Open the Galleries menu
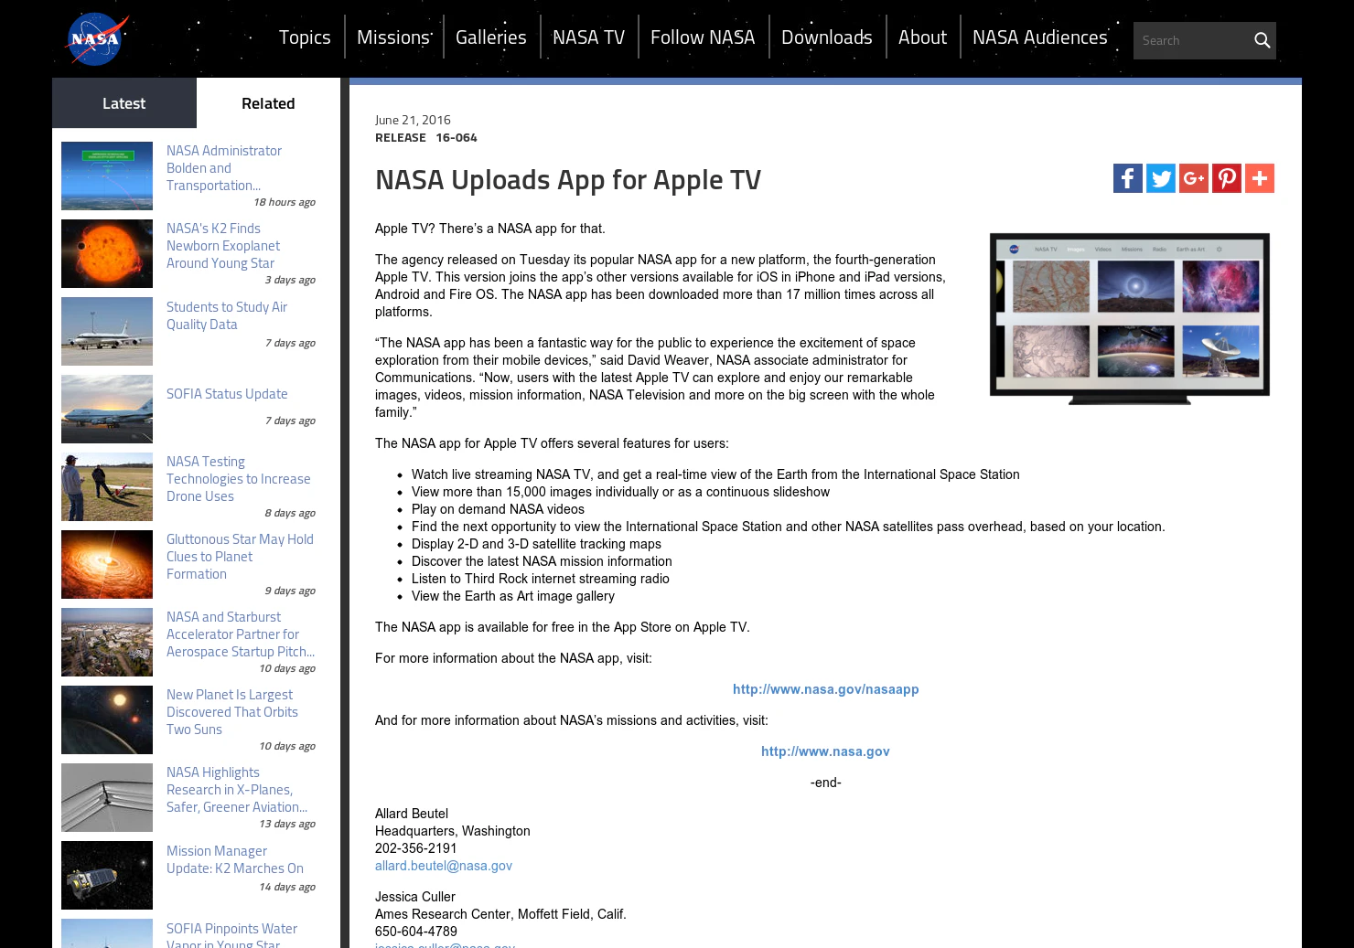 491,37
